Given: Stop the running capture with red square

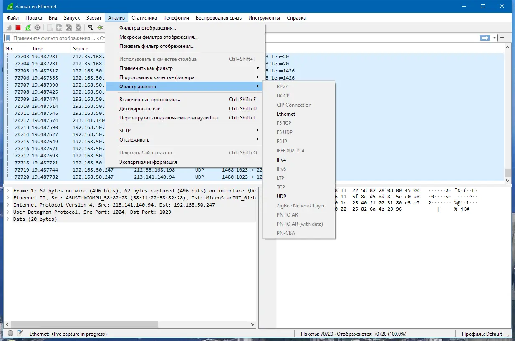Looking at the screenshot, I should point(18,27).
